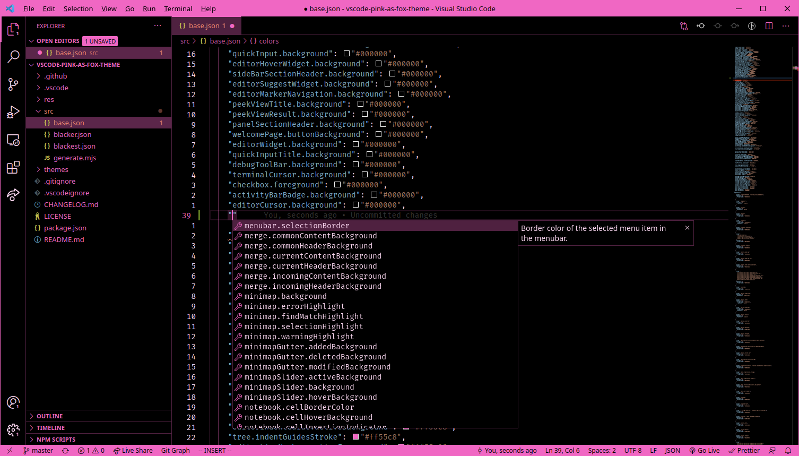Click the remote window indicator in status bar
The width and height of the screenshot is (799, 456).
(x=9, y=450)
